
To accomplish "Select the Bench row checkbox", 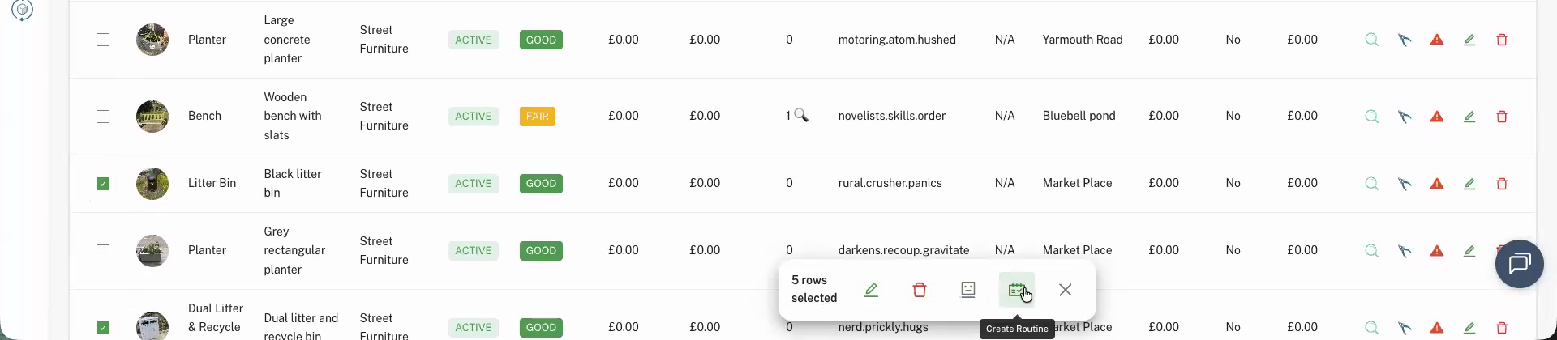I will coord(103,117).
